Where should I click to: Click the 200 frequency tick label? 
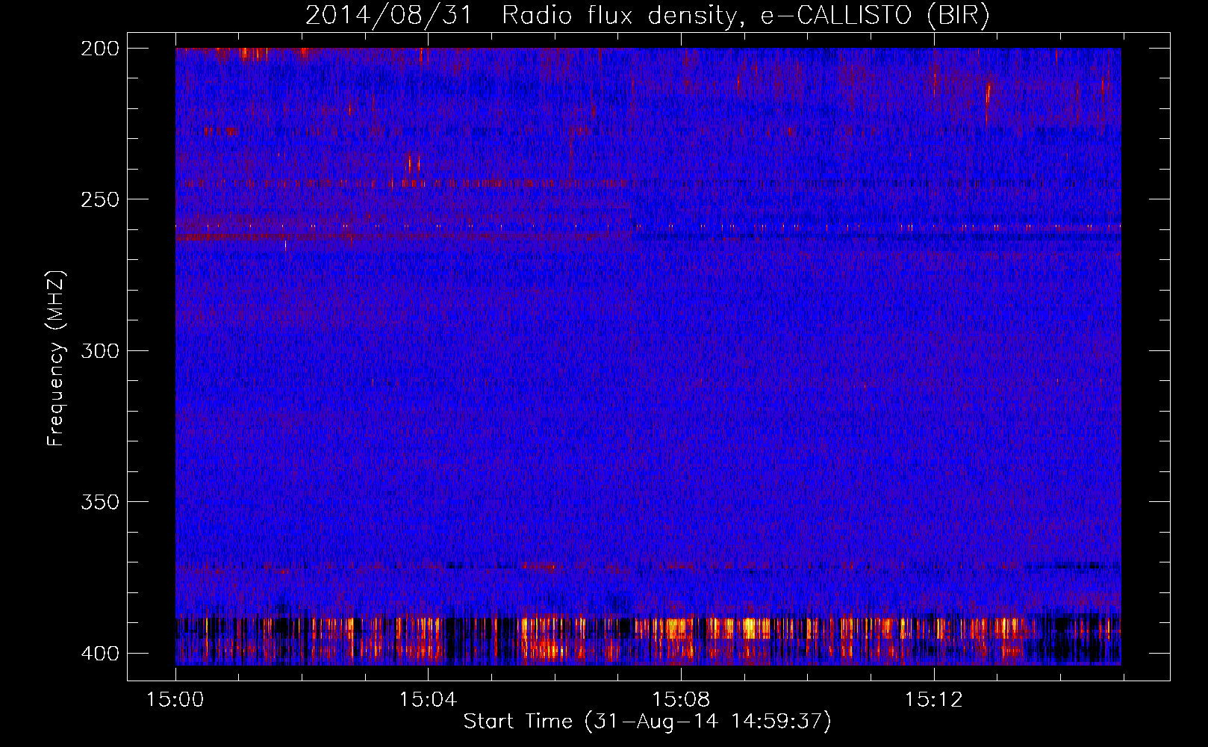pos(100,49)
